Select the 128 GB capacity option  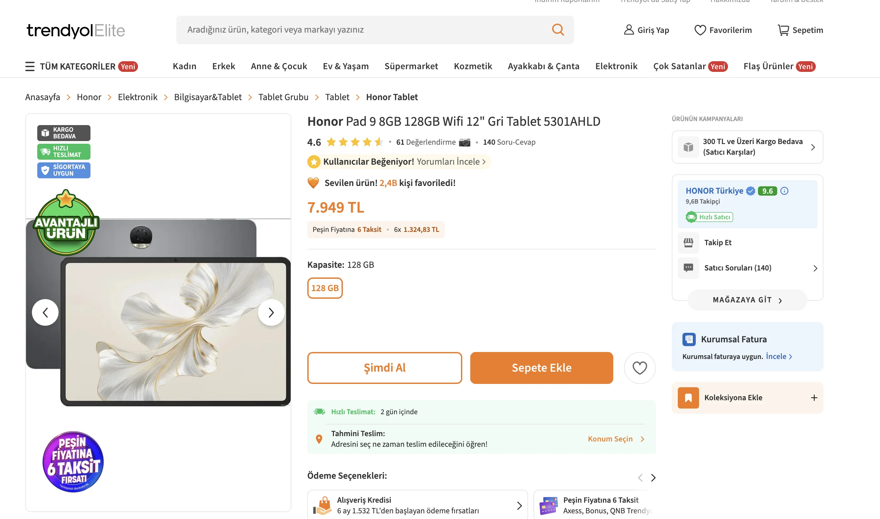pos(325,288)
